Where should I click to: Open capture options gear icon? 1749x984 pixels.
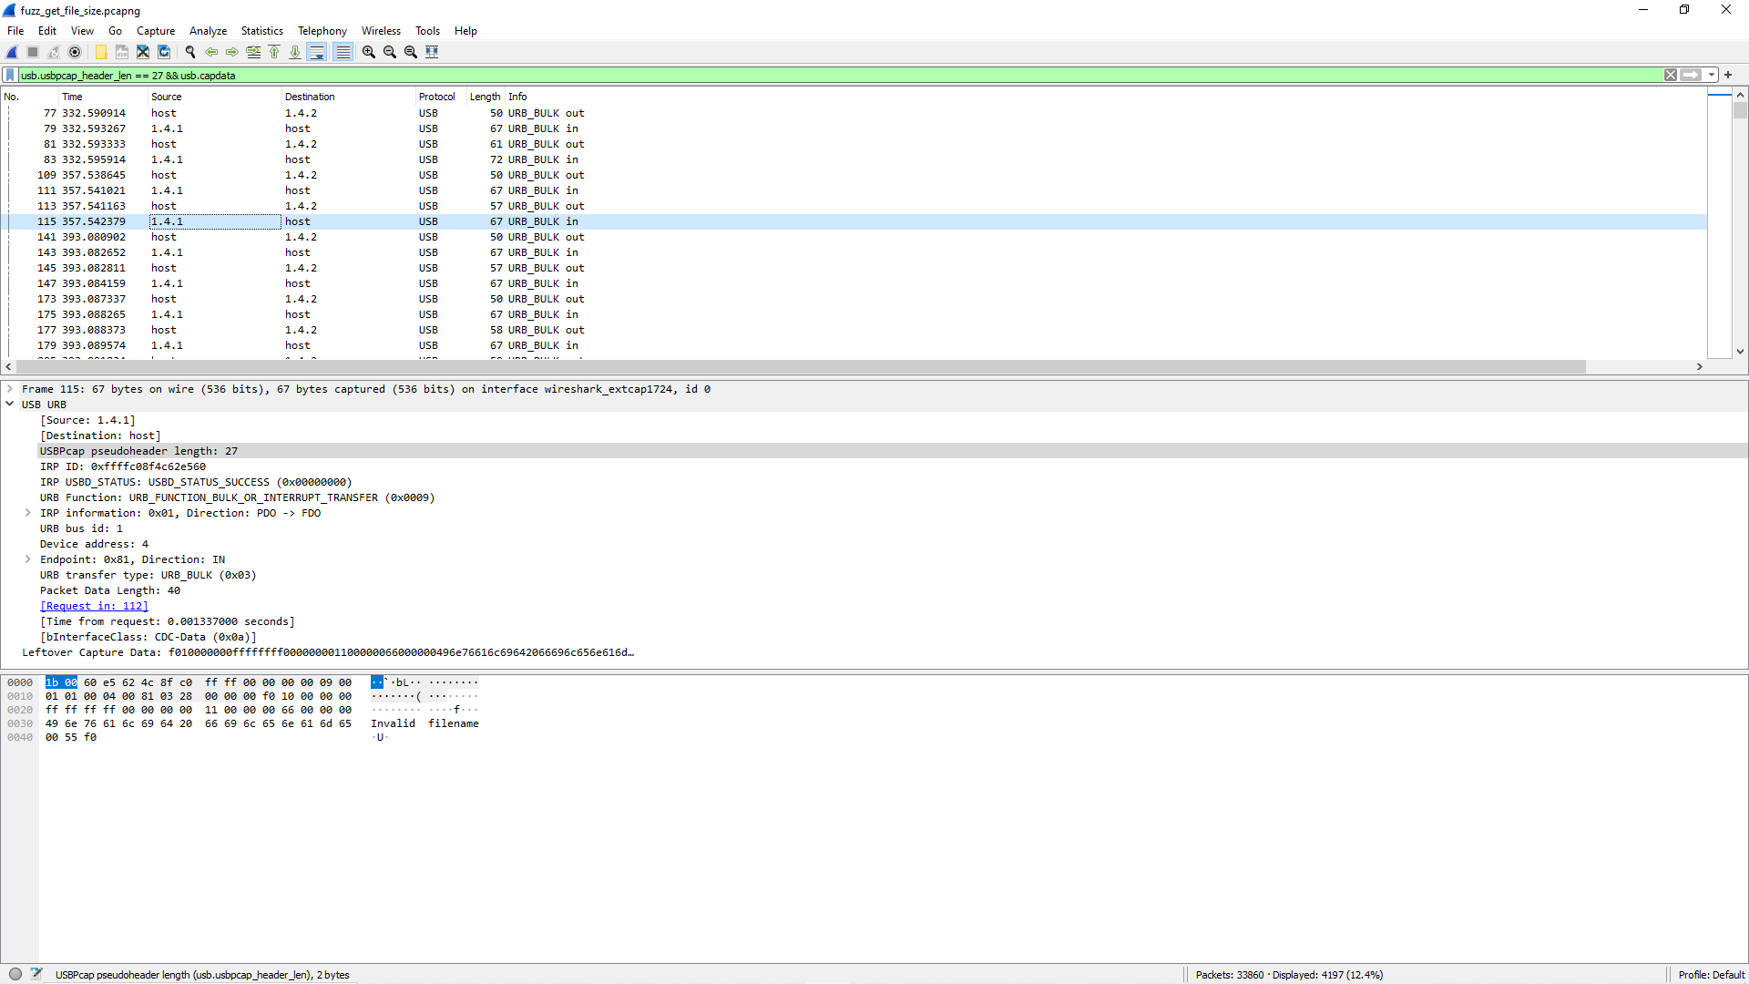(x=75, y=52)
